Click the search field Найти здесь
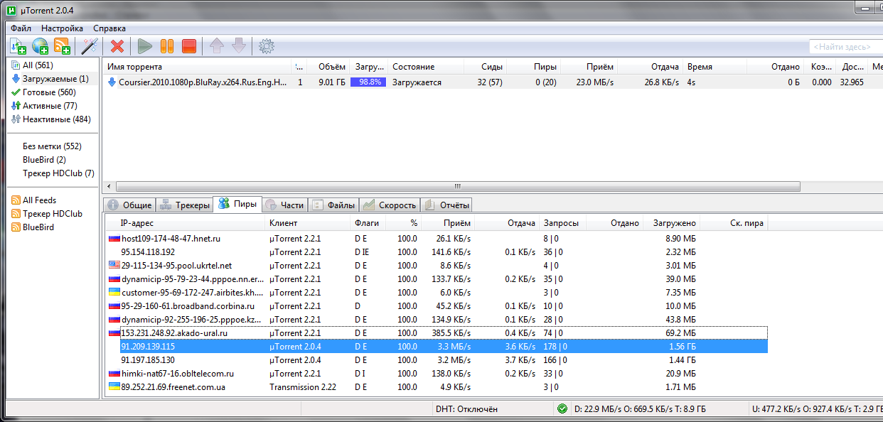Image resolution: width=883 pixels, height=422 pixels. click(846, 47)
